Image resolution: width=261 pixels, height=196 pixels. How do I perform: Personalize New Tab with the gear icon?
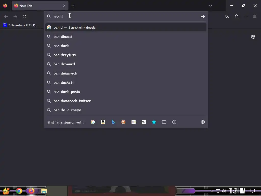(253, 37)
